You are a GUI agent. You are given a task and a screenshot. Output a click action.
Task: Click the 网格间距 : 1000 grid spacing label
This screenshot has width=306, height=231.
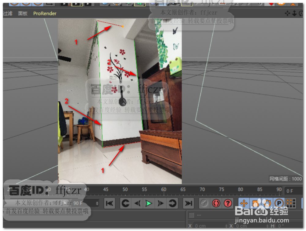tap(285, 179)
